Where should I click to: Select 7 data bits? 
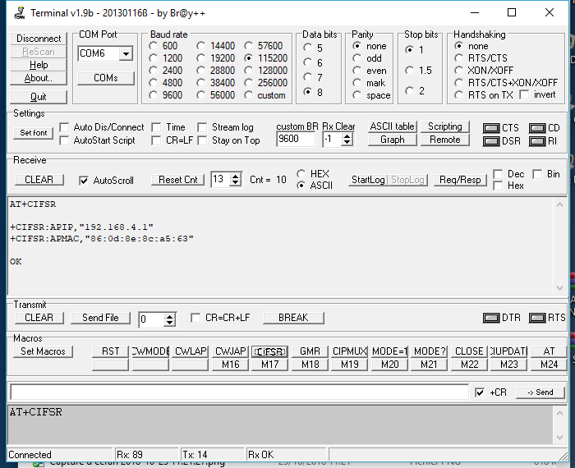click(308, 77)
